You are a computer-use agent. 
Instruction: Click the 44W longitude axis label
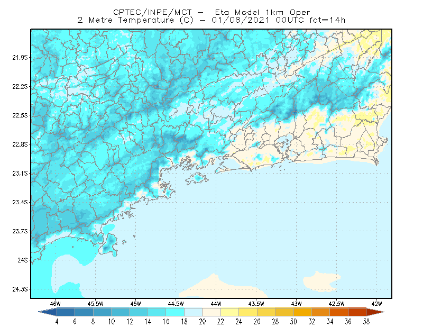pyautogui.click(x=216, y=304)
